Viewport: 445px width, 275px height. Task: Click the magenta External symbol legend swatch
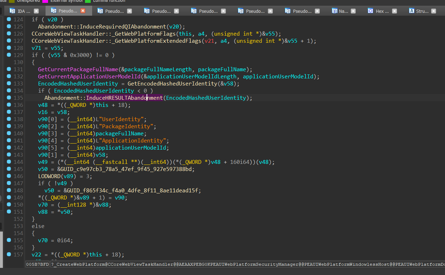tap(45, 1)
